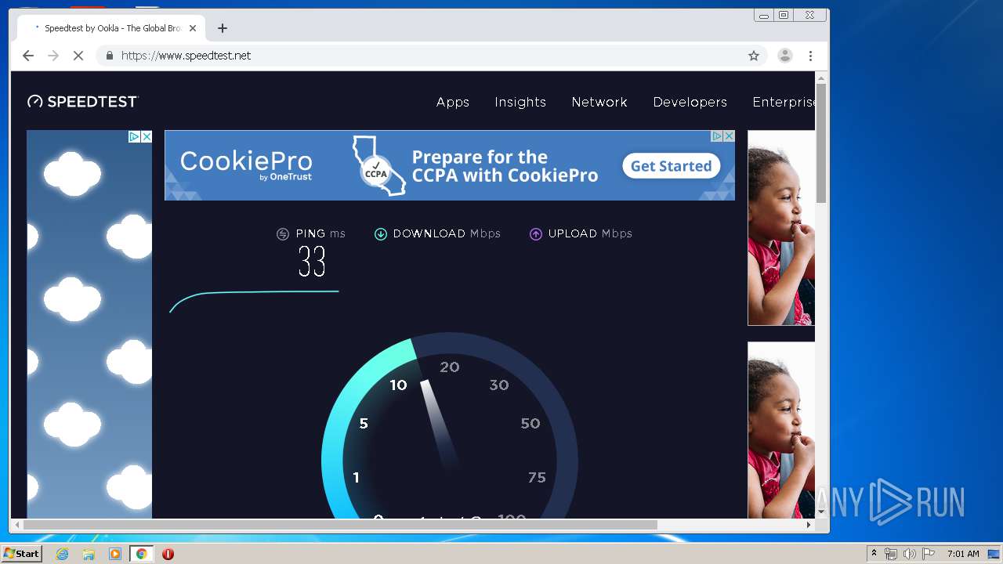Open a new tab with plus button
The width and height of the screenshot is (1003, 564).
223,28
